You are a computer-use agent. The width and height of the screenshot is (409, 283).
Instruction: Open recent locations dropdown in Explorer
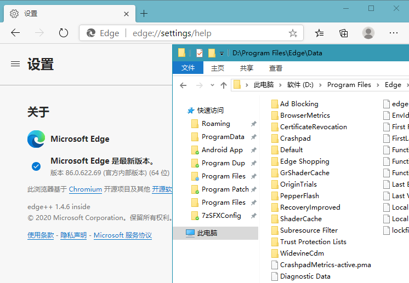coord(212,85)
